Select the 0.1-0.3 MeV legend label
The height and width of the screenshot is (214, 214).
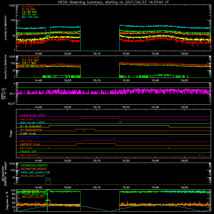(x=30, y=58)
